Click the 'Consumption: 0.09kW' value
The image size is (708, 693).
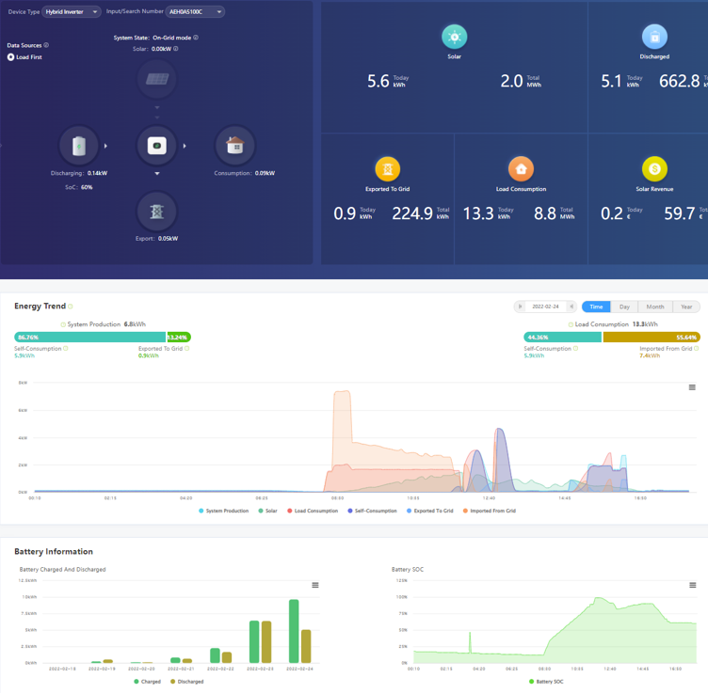pyautogui.click(x=244, y=173)
